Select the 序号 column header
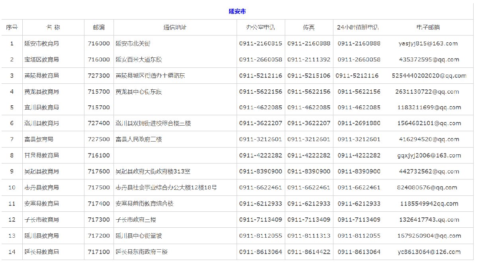Screen dimensions: 478x264 coord(12,28)
